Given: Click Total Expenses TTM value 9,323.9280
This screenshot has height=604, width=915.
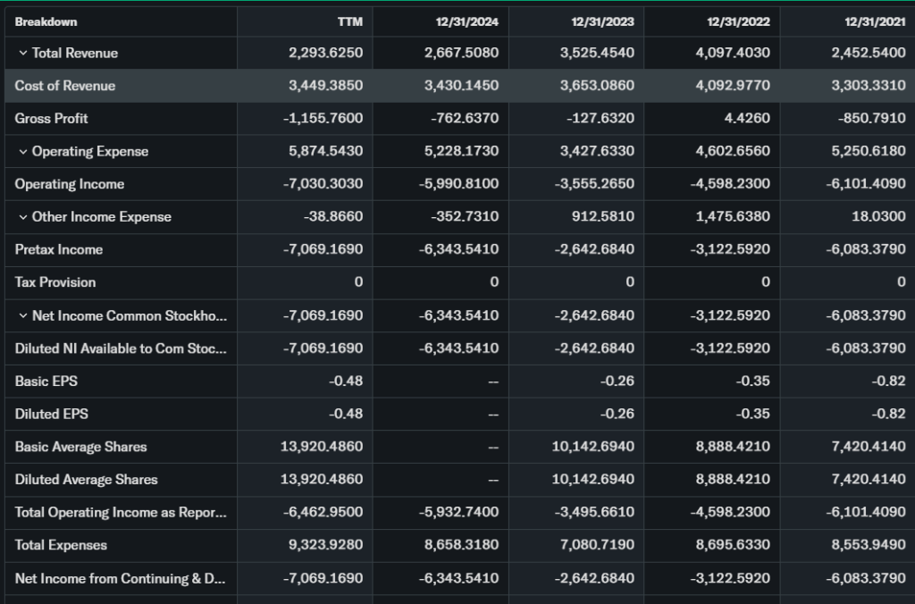Looking at the screenshot, I should click(x=325, y=545).
